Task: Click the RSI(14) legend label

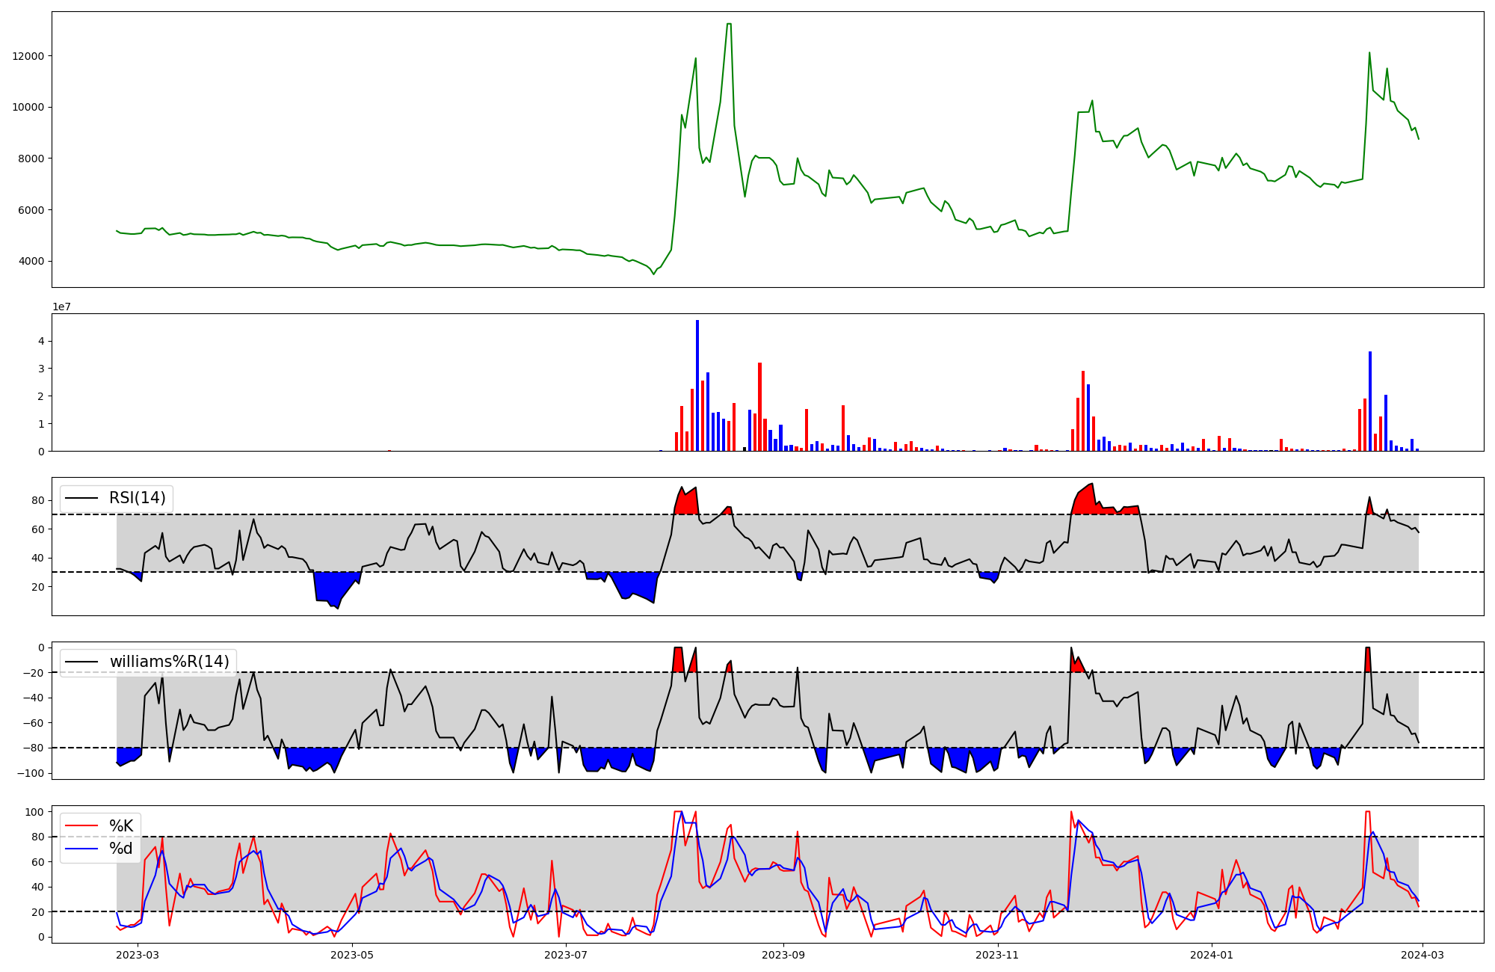Action: [138, 498]
